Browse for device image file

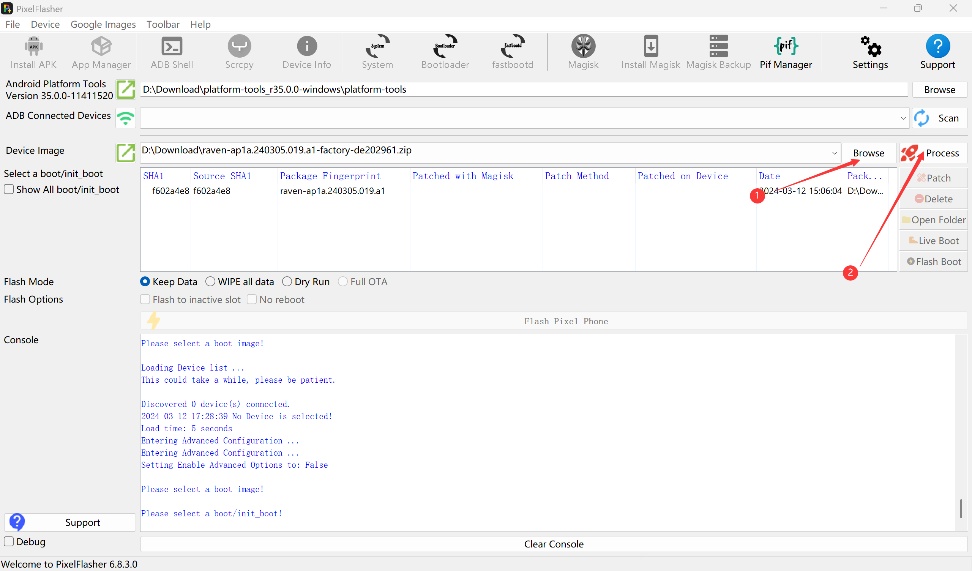click(869, 153)
